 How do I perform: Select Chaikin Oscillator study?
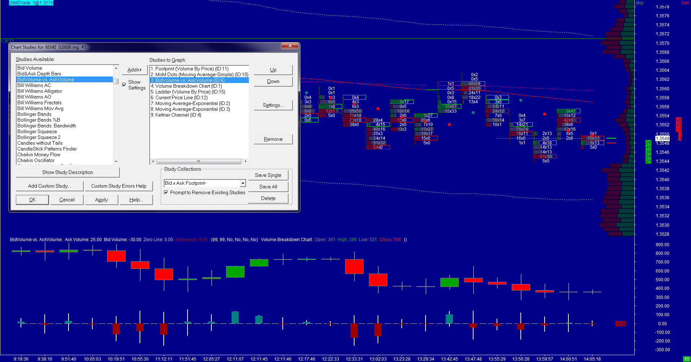[x=65, y=160]
